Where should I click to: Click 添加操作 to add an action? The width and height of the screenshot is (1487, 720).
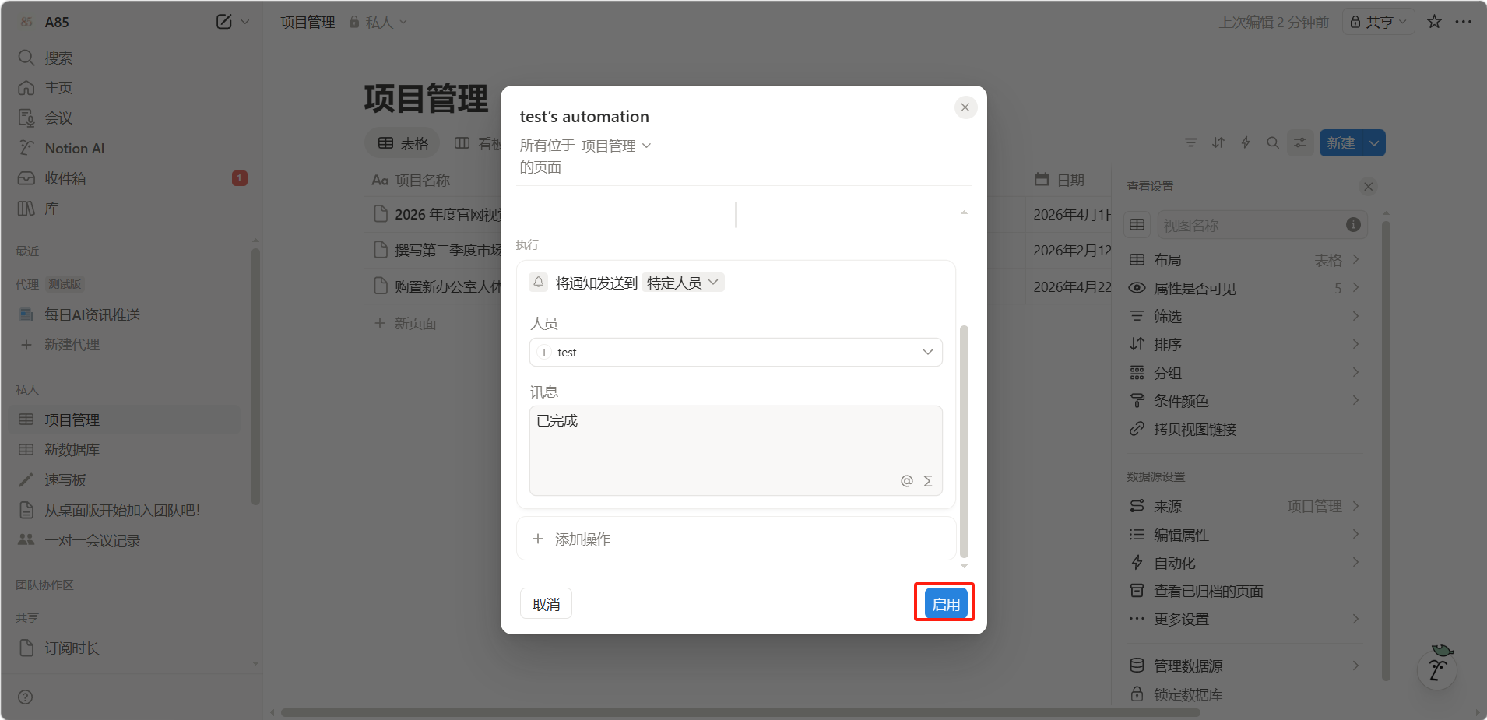click(582, 539)
